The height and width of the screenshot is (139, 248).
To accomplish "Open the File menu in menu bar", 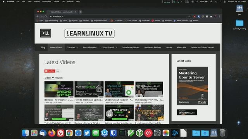I will 18,2.
